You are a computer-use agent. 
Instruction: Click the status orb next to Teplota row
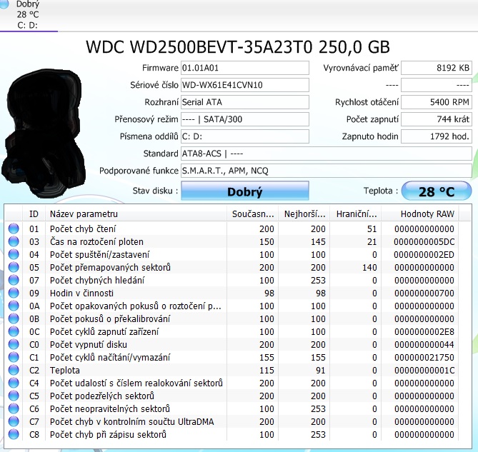14,371
